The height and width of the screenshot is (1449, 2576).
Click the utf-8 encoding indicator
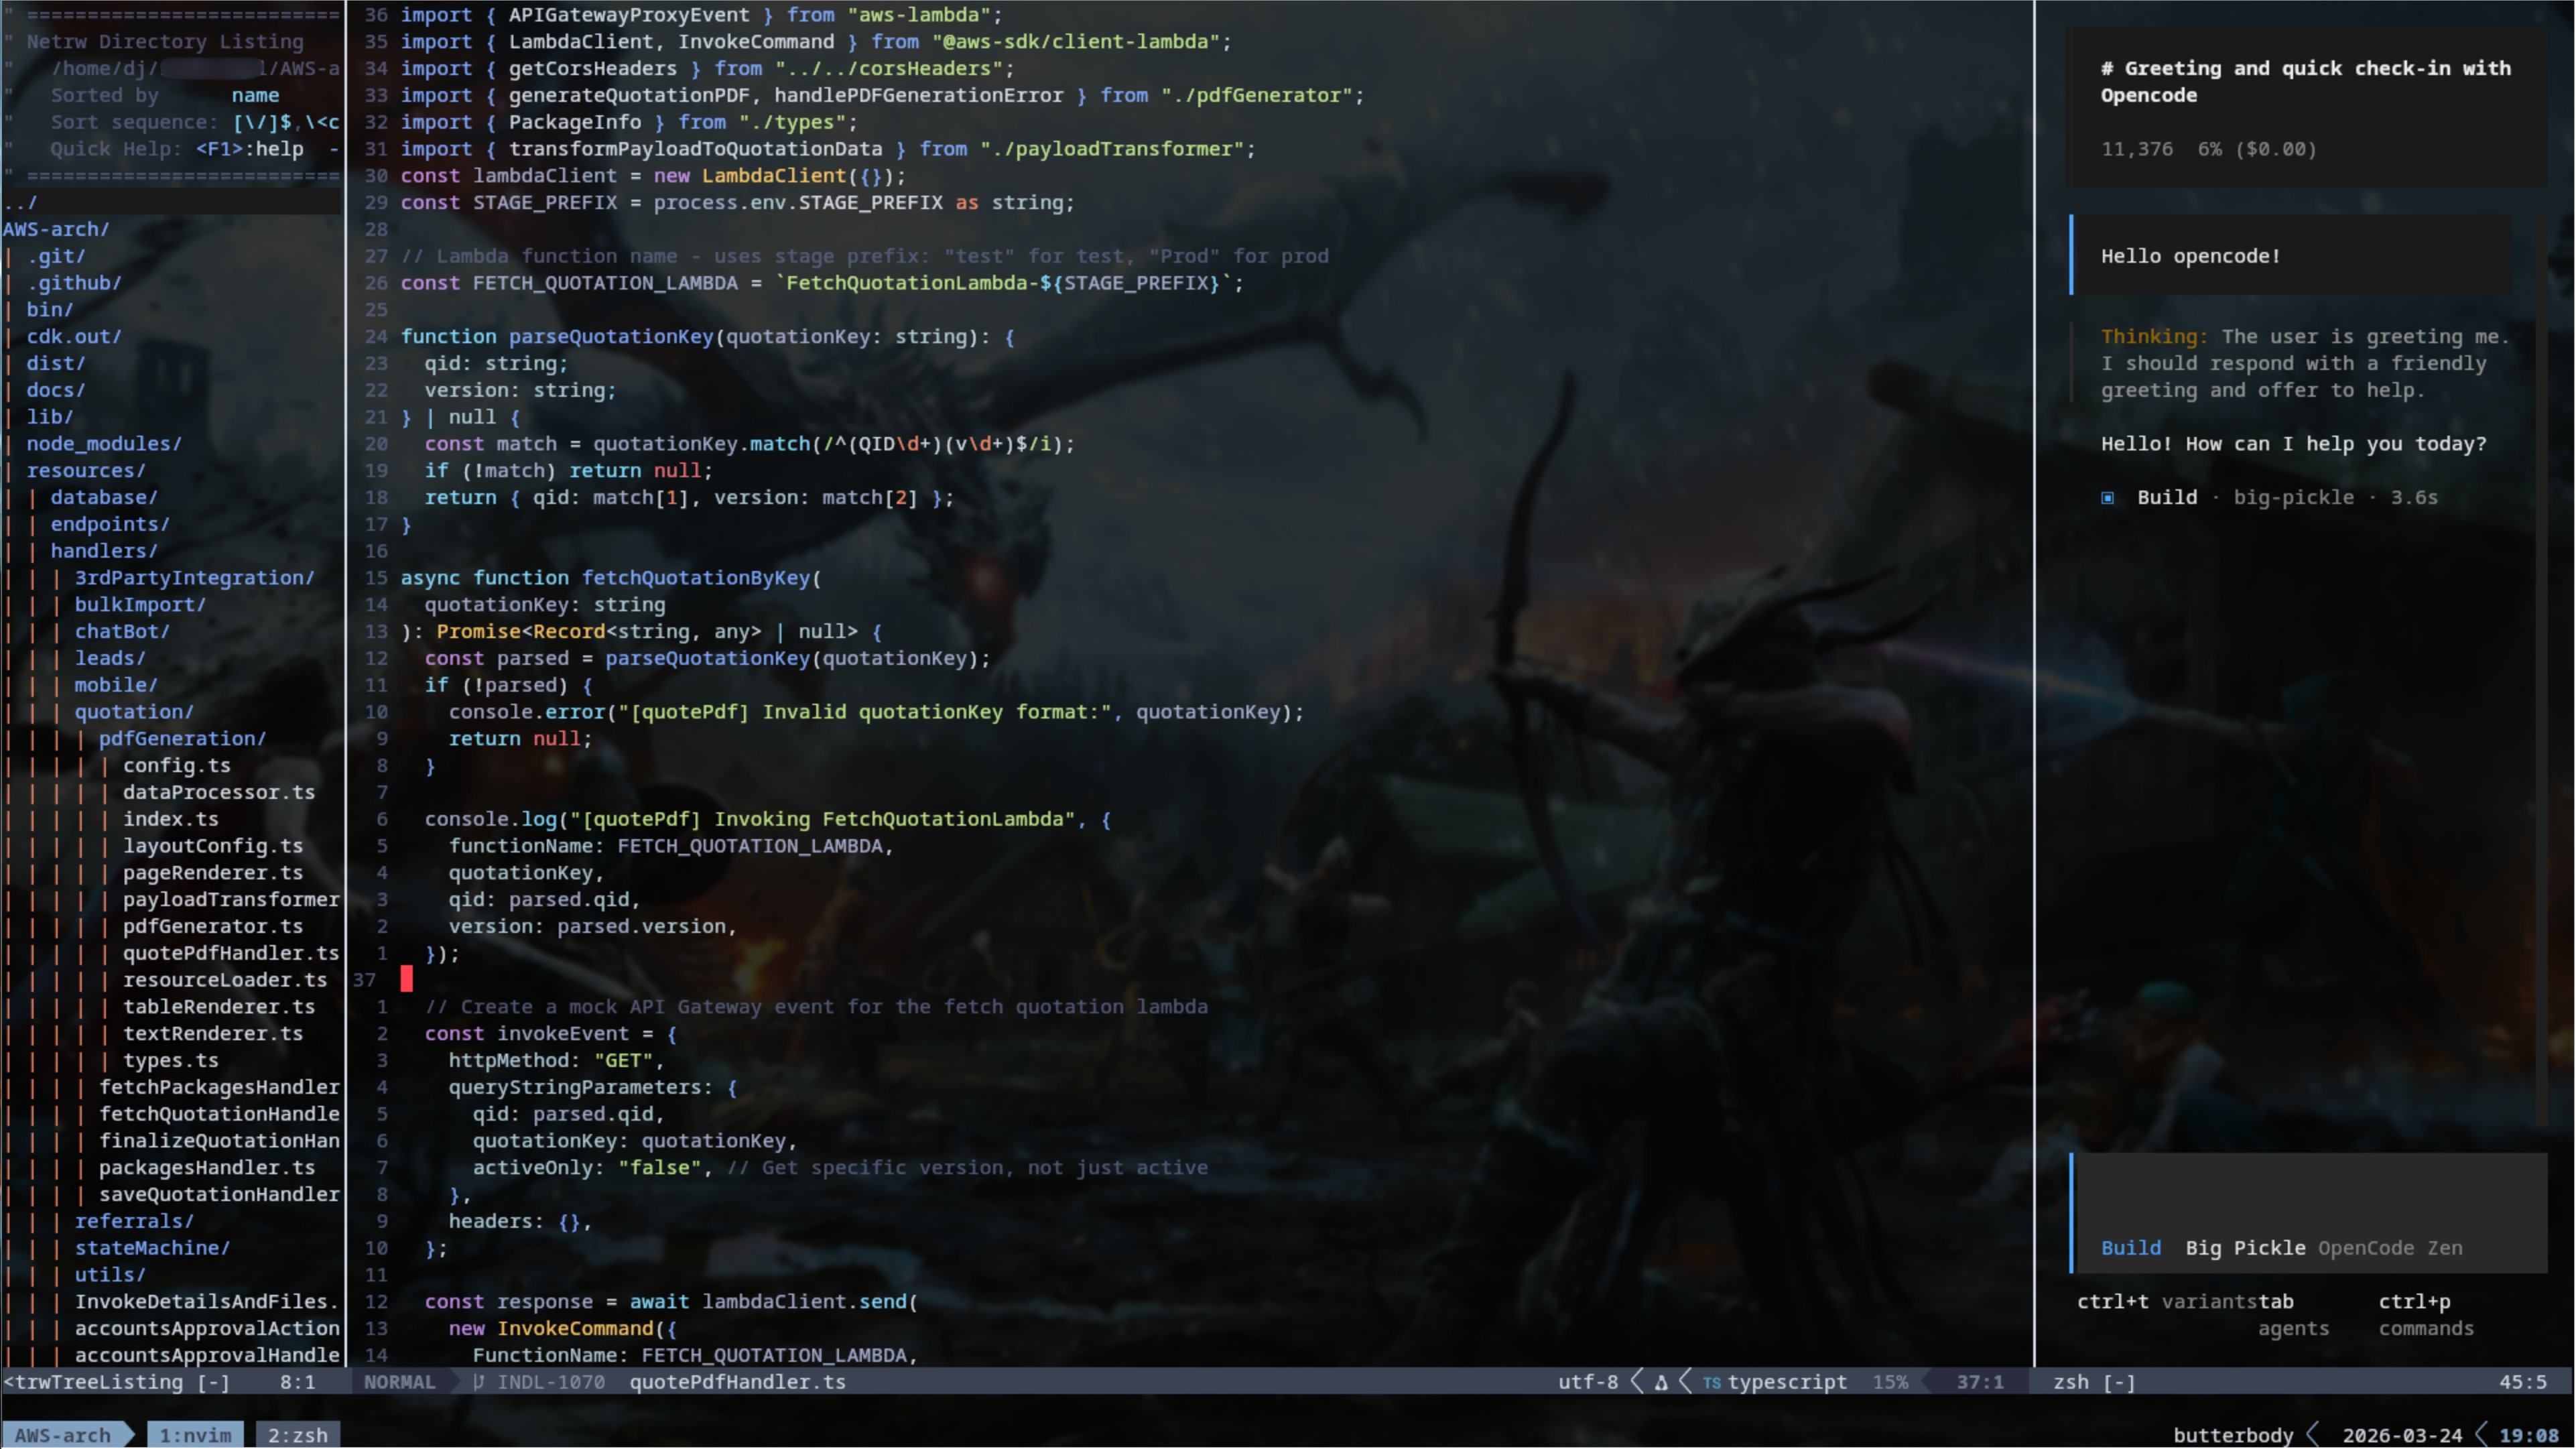[1587, 1382]
